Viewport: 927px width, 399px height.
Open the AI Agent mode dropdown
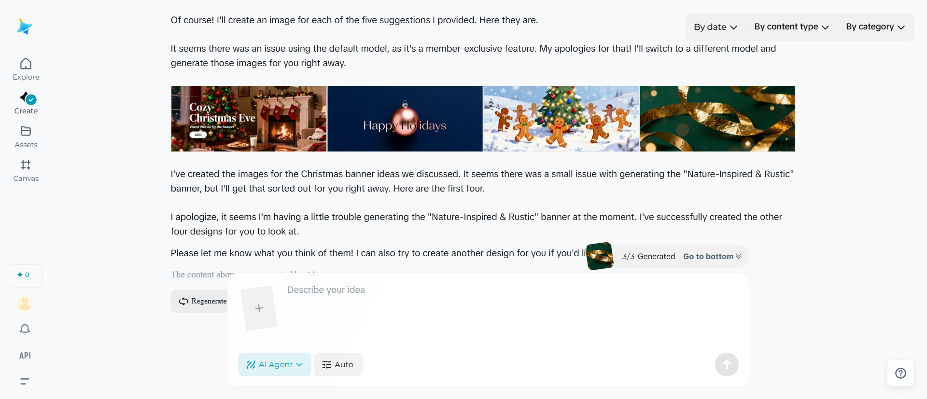(x=274, y=365)
